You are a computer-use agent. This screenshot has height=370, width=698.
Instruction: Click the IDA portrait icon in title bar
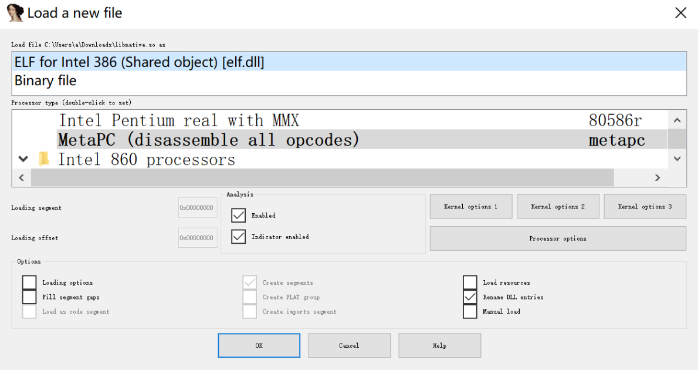(15, 13)
